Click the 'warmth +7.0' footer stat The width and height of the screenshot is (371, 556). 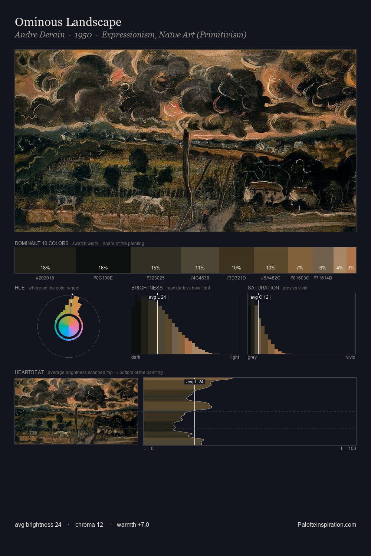(x=133, y=524)
